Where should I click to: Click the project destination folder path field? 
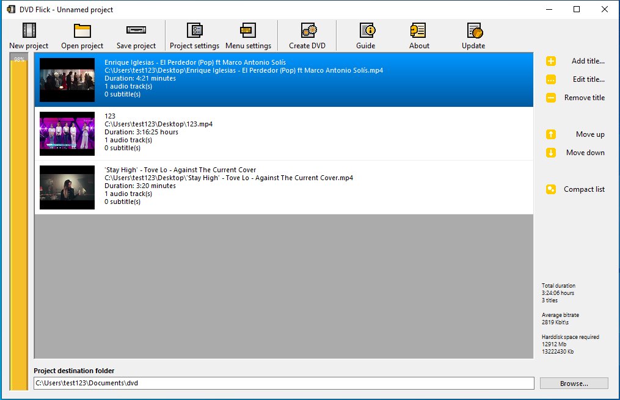click(284, 383)
